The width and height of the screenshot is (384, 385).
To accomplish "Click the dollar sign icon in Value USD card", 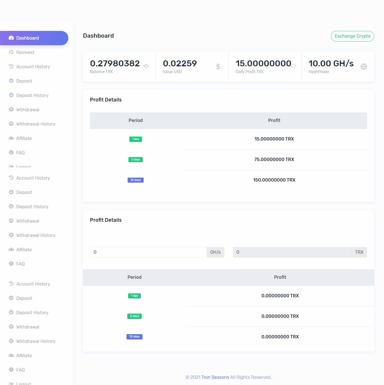I will click(218, 67).
